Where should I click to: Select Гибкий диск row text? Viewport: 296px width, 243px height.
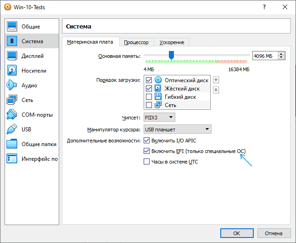[180, 97]
